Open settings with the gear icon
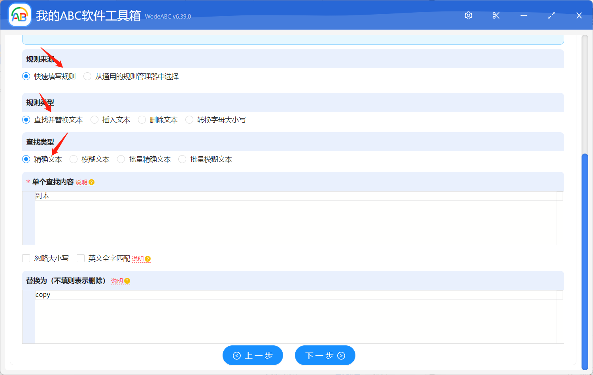The width and height of the screenshot is (593, 375). tap(468, 15)
